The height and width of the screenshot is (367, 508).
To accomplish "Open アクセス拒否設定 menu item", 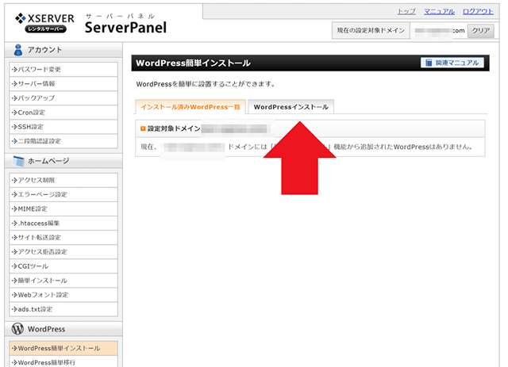I will 63,252.
